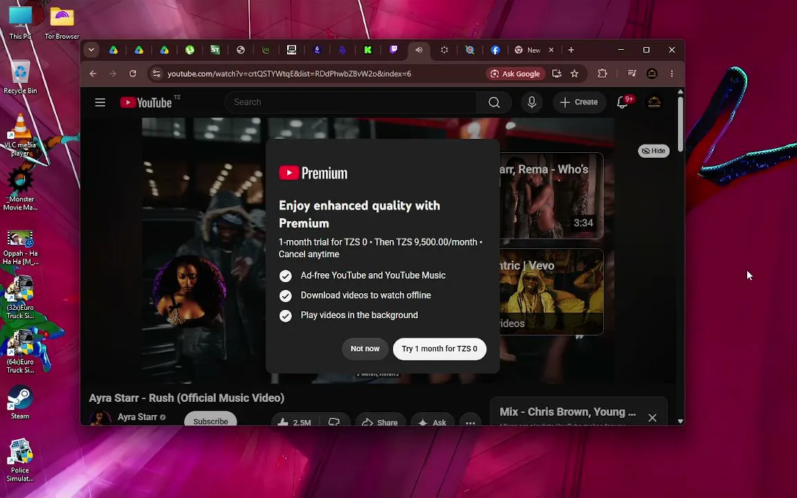Close the New tab with its X
Image resolution: width=797 pixels, height=498 pixels.
point(551,50)
